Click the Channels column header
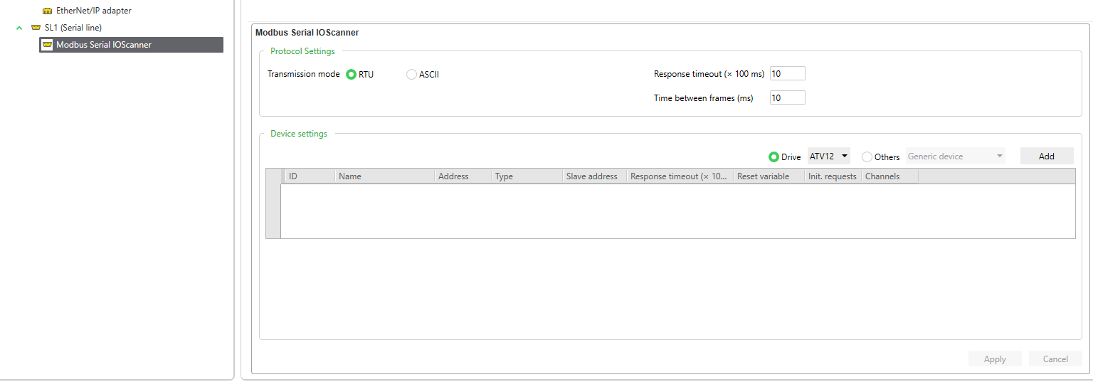 pos(889,176)
